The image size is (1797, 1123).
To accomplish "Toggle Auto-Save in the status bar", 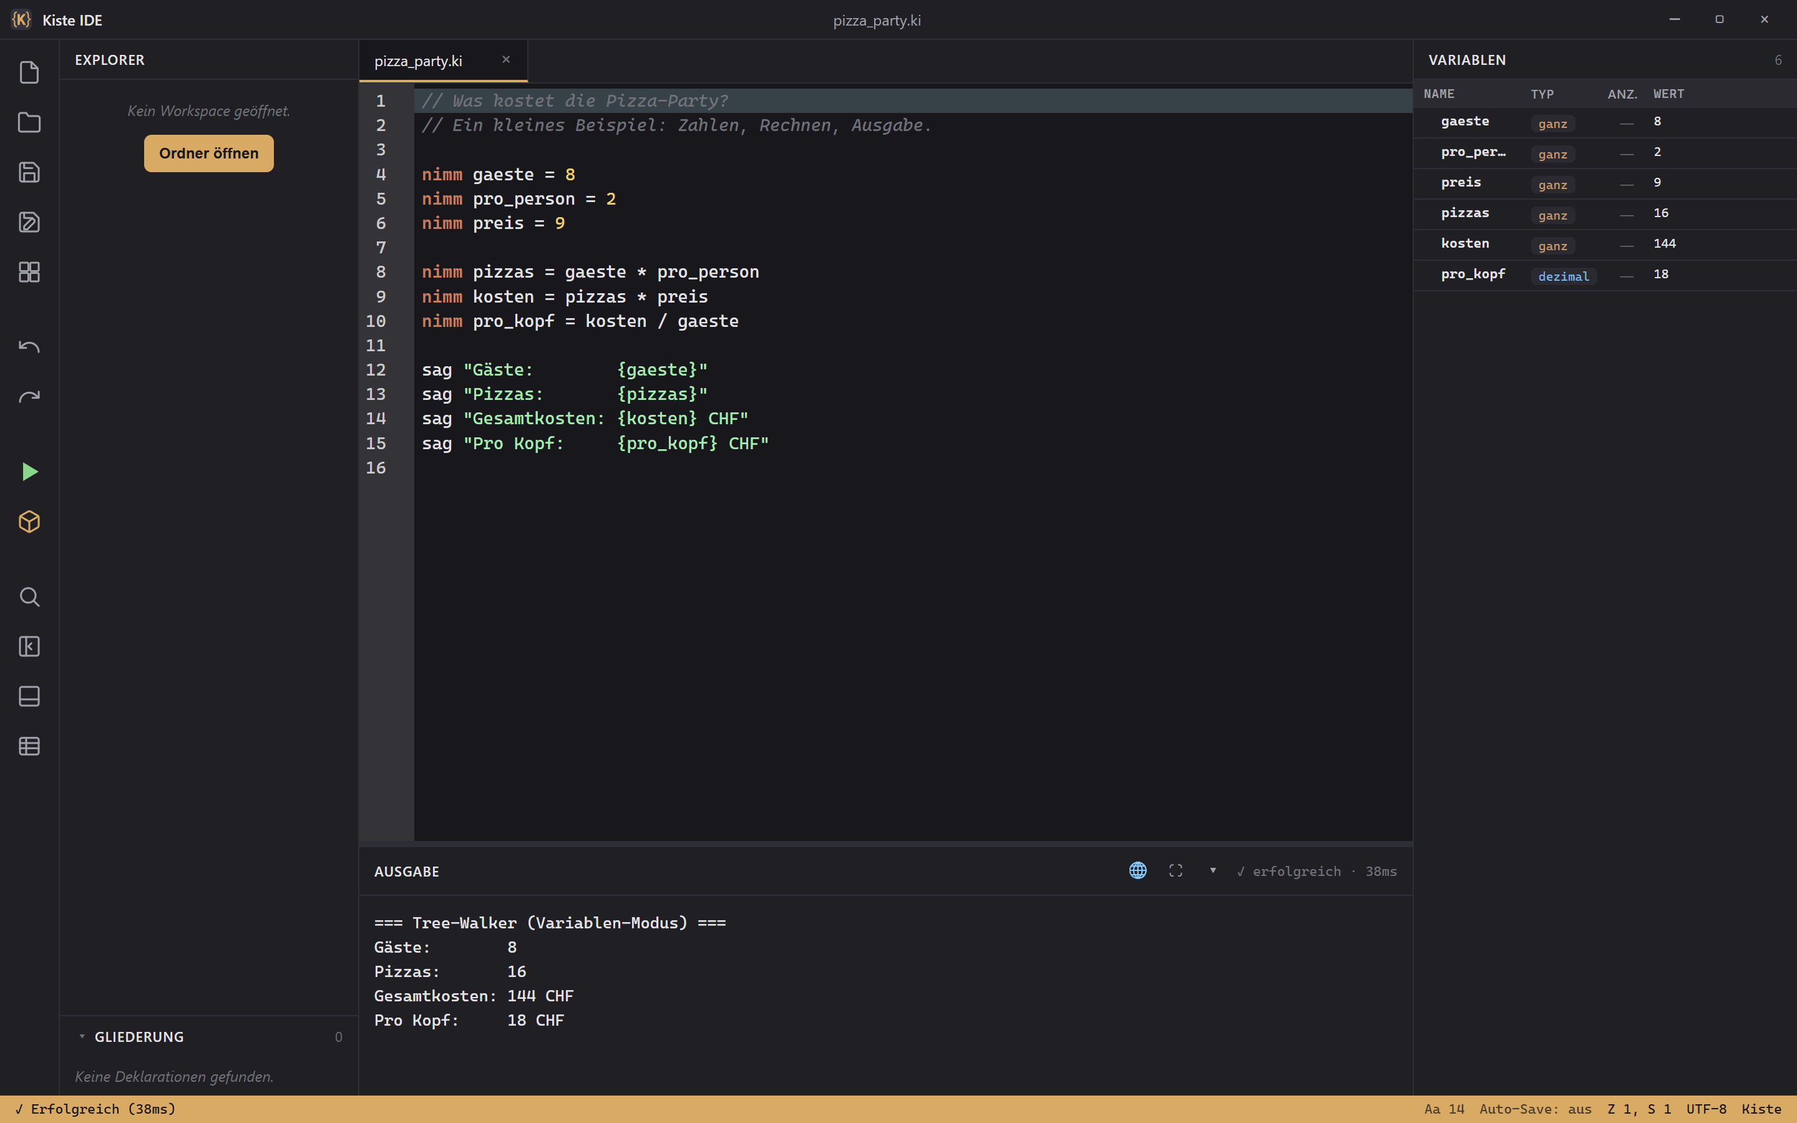I will click(1535, 1109).
